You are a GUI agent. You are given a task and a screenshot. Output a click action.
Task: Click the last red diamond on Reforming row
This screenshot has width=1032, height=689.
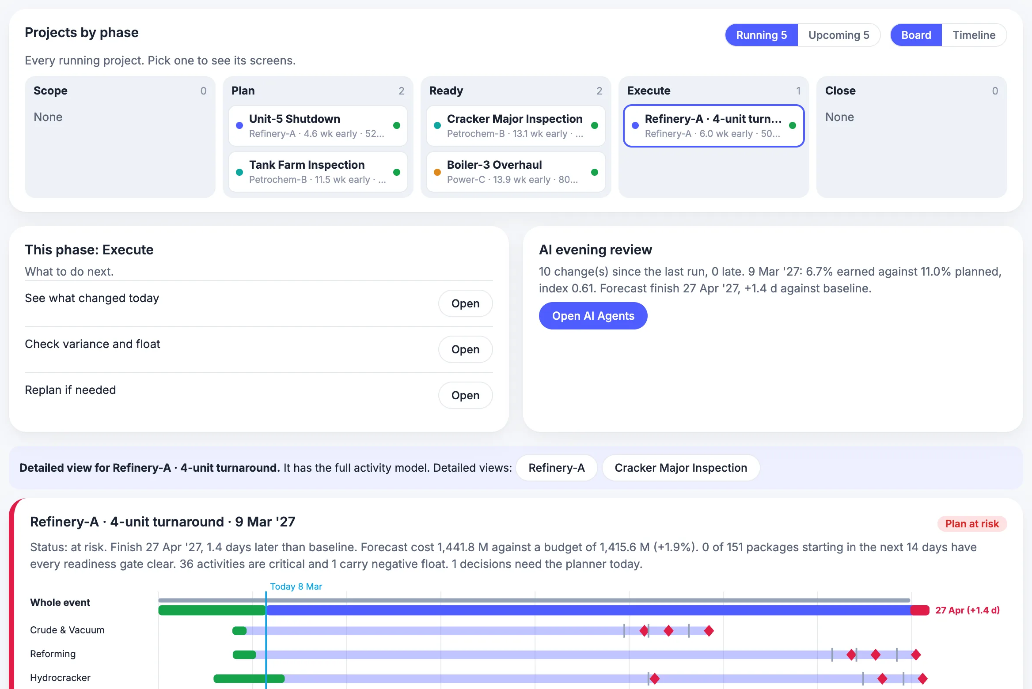(916, 655)
